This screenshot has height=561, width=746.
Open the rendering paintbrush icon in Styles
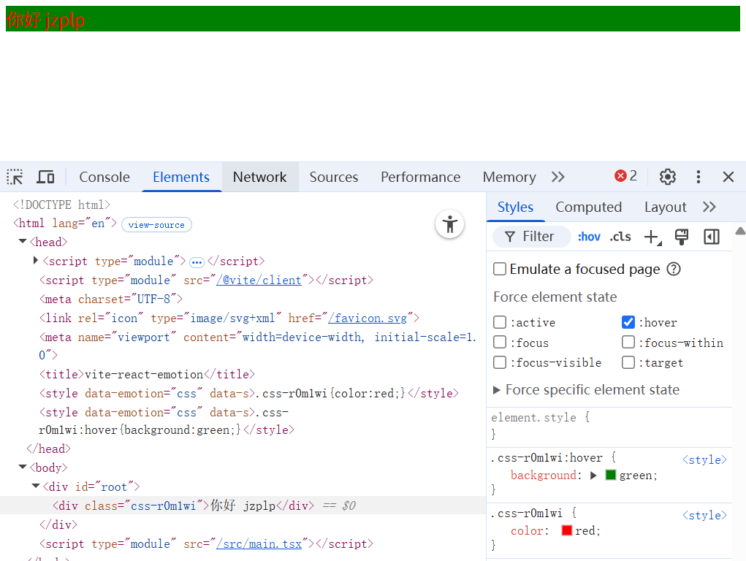click(681, 237)
